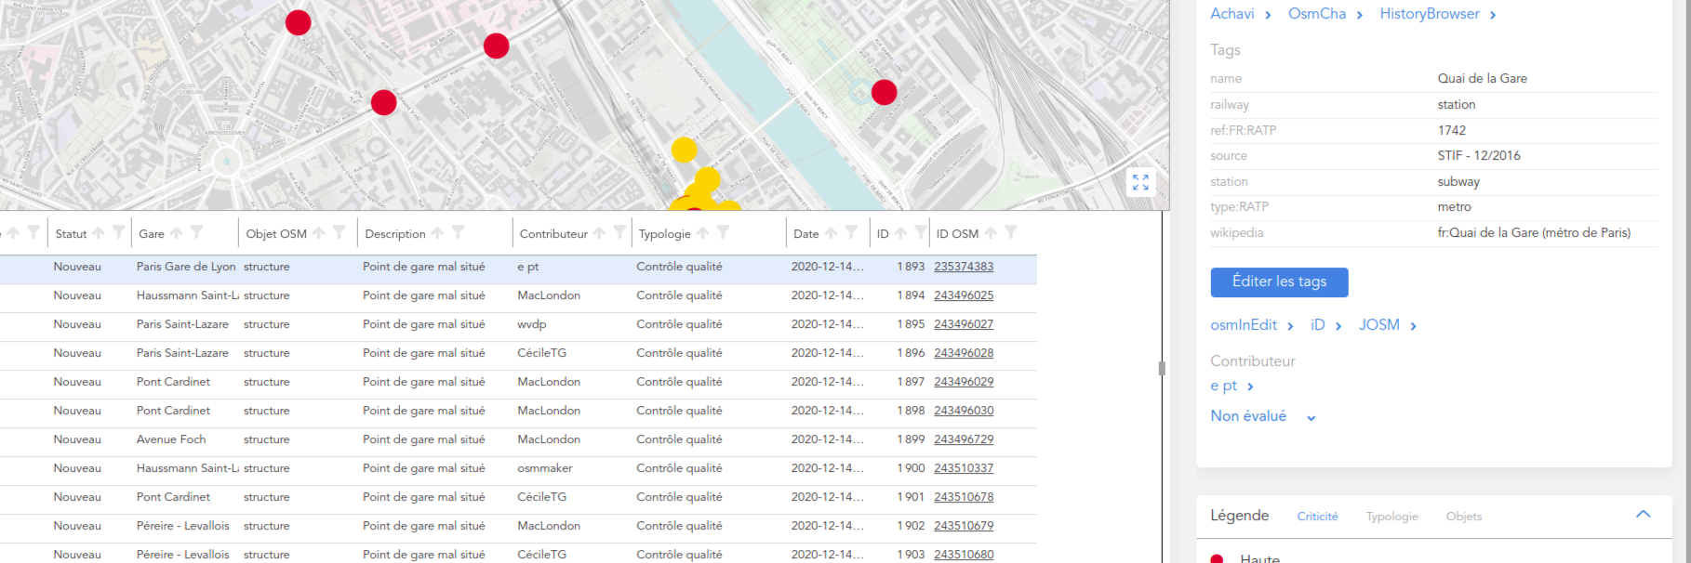The width and height of the screenshot is (1691, 563).
Task: Select the Avenue Foch table row
Action: [171, 439]
